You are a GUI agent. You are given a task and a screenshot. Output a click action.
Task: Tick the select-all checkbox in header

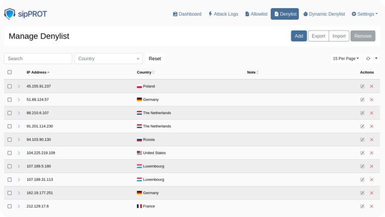(10, 72)
